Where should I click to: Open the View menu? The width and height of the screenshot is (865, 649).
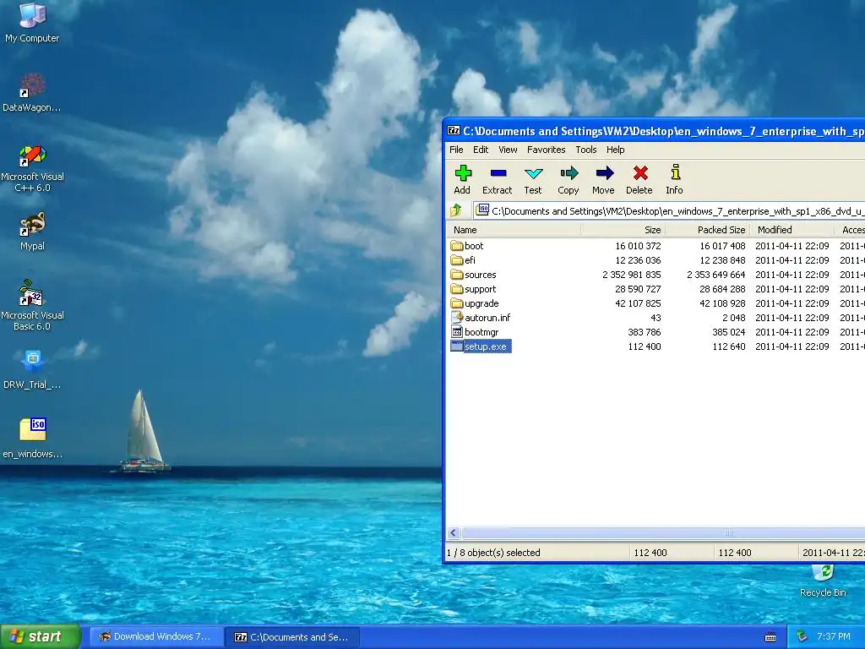508,150
